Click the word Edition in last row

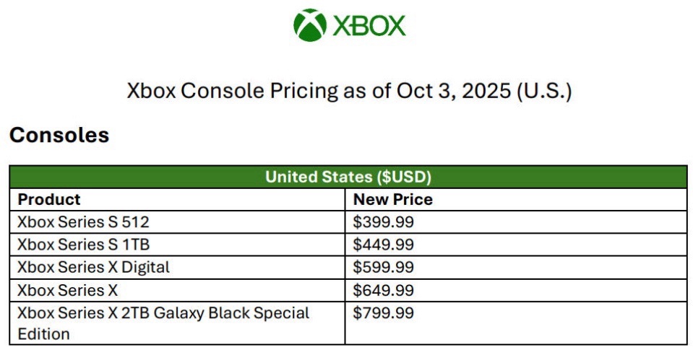pyautogui.click(x=43, y=334)
